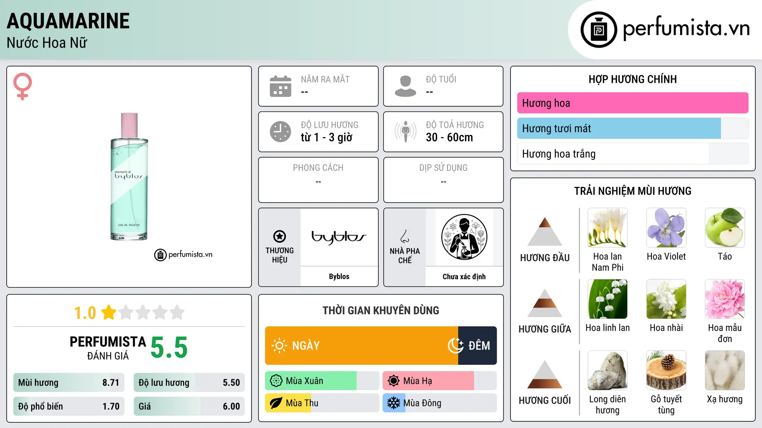Click the moon icon beside Đêm

456,346
